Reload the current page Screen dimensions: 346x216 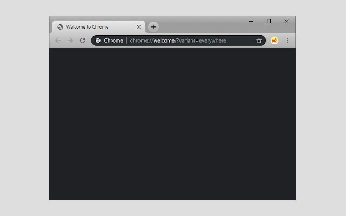coord(83,40)
